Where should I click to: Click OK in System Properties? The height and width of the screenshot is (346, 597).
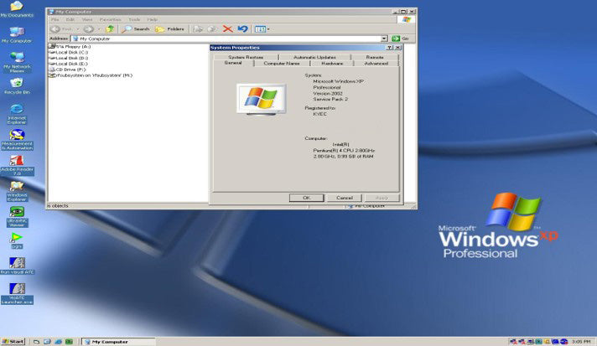(x=307, y=198)
